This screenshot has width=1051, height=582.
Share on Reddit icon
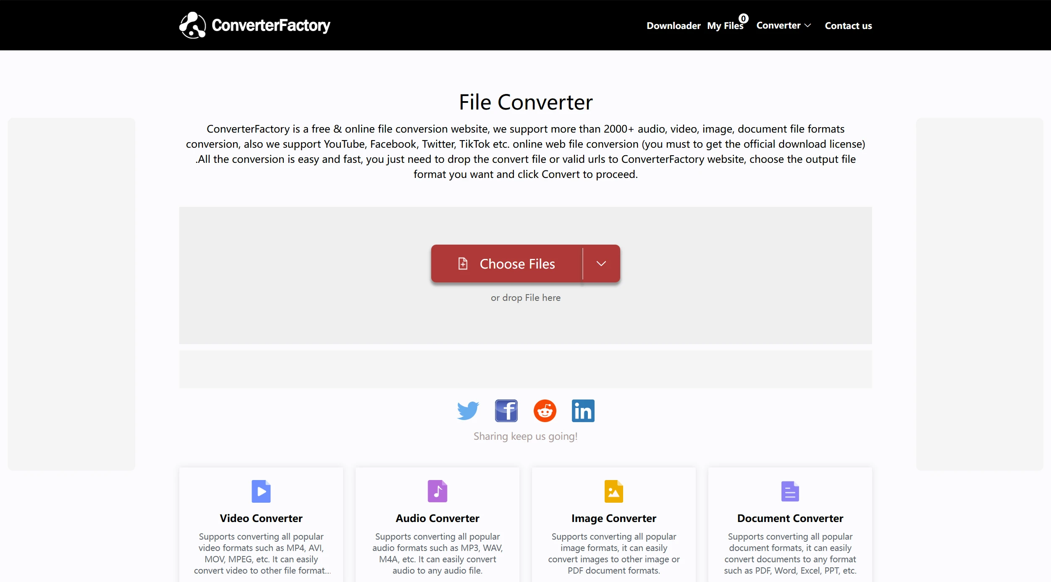545,410
